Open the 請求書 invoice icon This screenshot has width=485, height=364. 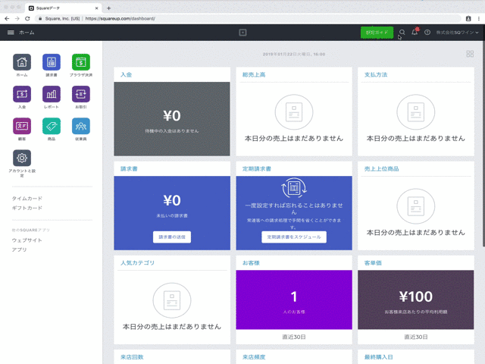point(52,63)
